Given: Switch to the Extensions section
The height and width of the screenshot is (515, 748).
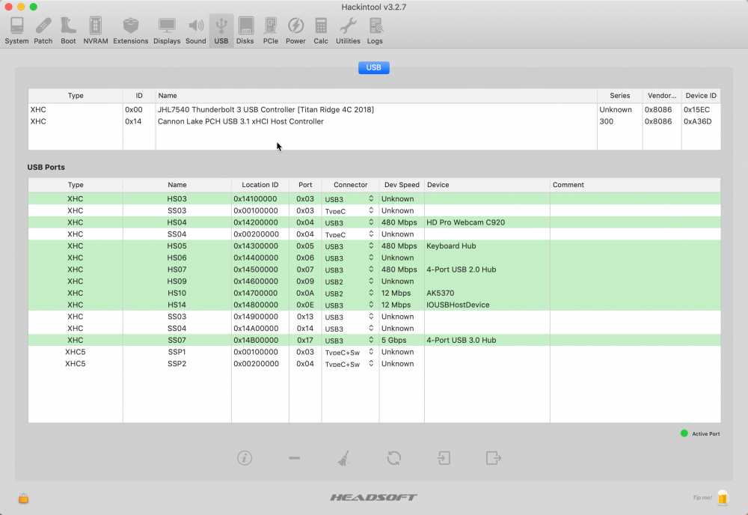Looking at the screenshot, I should point(130,31).
